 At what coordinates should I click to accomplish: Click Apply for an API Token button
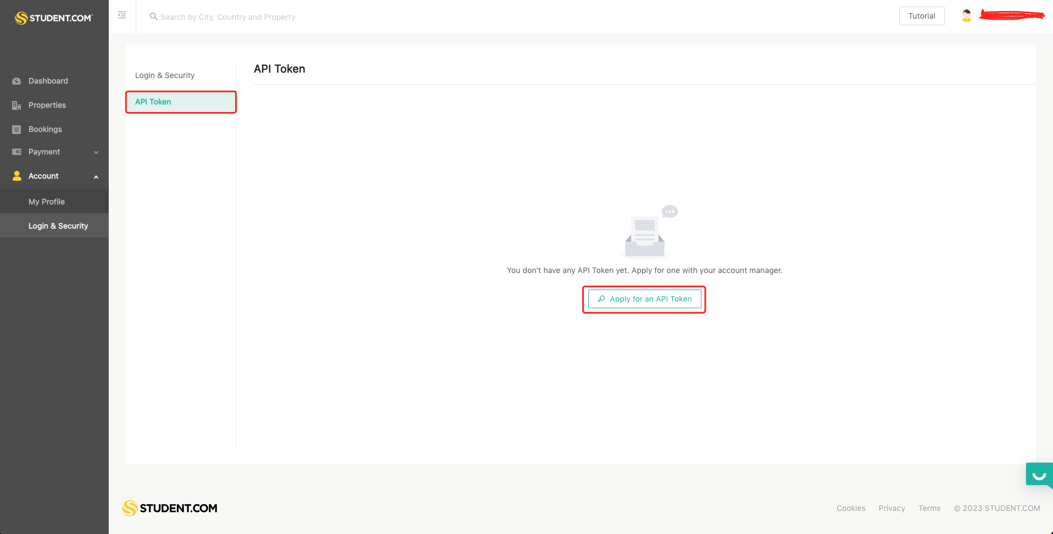pyautogui.click(x=644, y=299)
